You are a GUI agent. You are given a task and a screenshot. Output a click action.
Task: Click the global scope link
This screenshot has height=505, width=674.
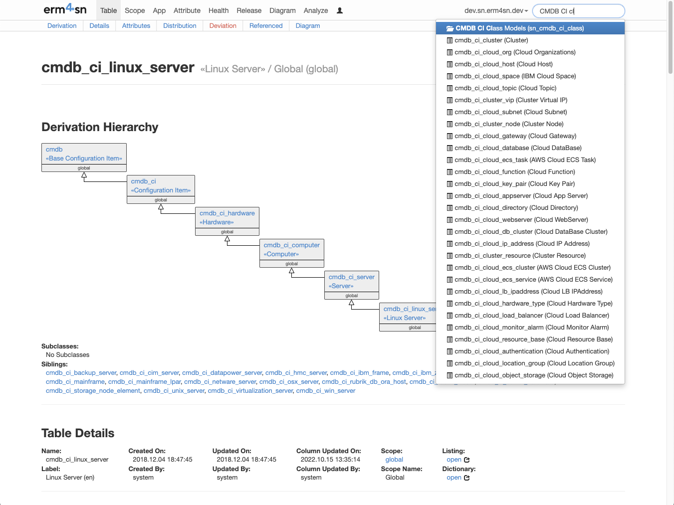click(x=394, y=460)
